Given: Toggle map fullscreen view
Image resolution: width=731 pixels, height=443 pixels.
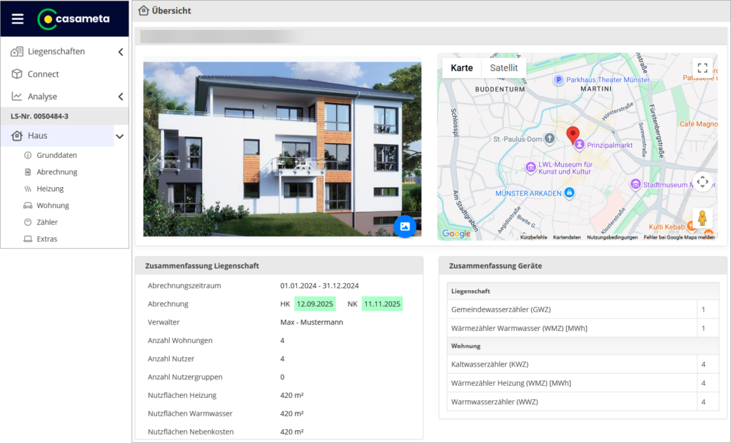Looking at the screenshot, I should click(x=702, y=68).
